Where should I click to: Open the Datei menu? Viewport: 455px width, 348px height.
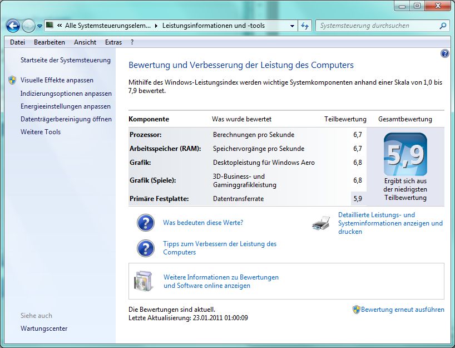(x=17, y=42)
